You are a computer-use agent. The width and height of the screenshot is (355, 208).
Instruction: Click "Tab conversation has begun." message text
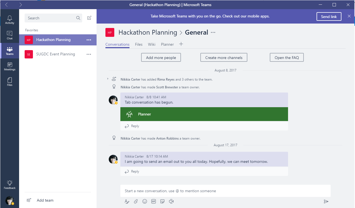pyautogui.click(x=149, y=102)
